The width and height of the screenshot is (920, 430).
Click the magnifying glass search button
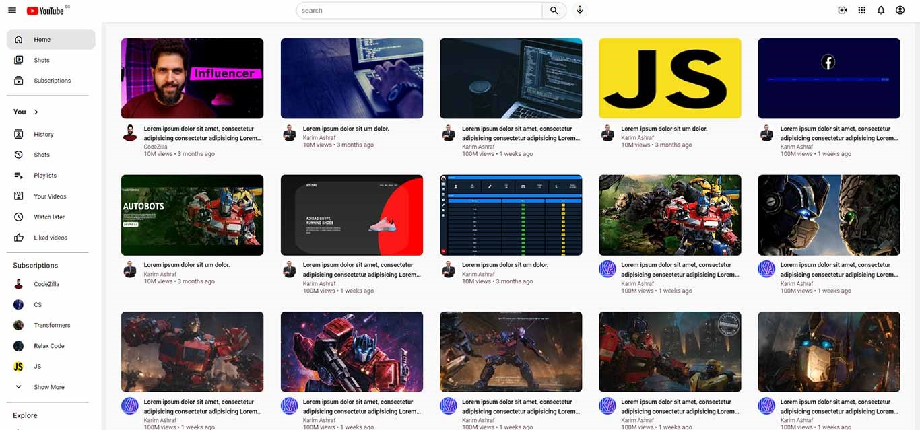554,11
